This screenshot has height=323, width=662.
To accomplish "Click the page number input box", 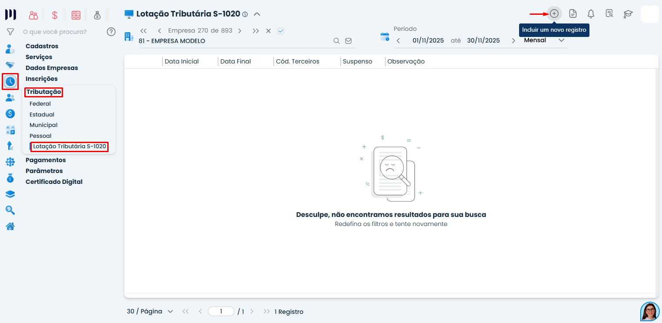I will pos(221,311).
